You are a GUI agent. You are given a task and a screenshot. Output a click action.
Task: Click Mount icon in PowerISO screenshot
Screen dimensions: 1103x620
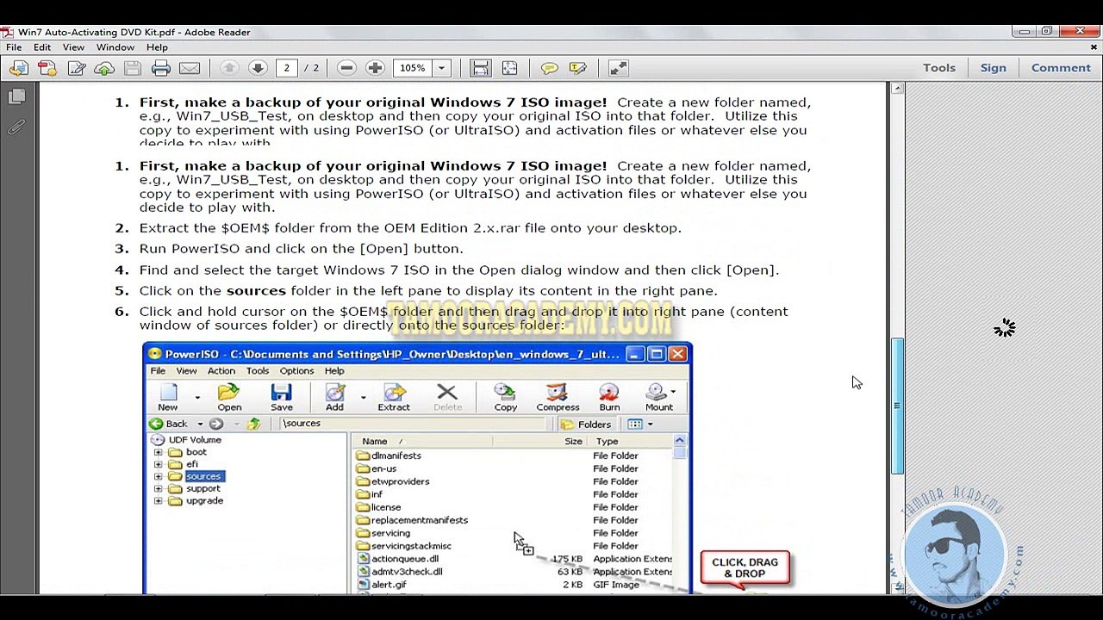658,397
